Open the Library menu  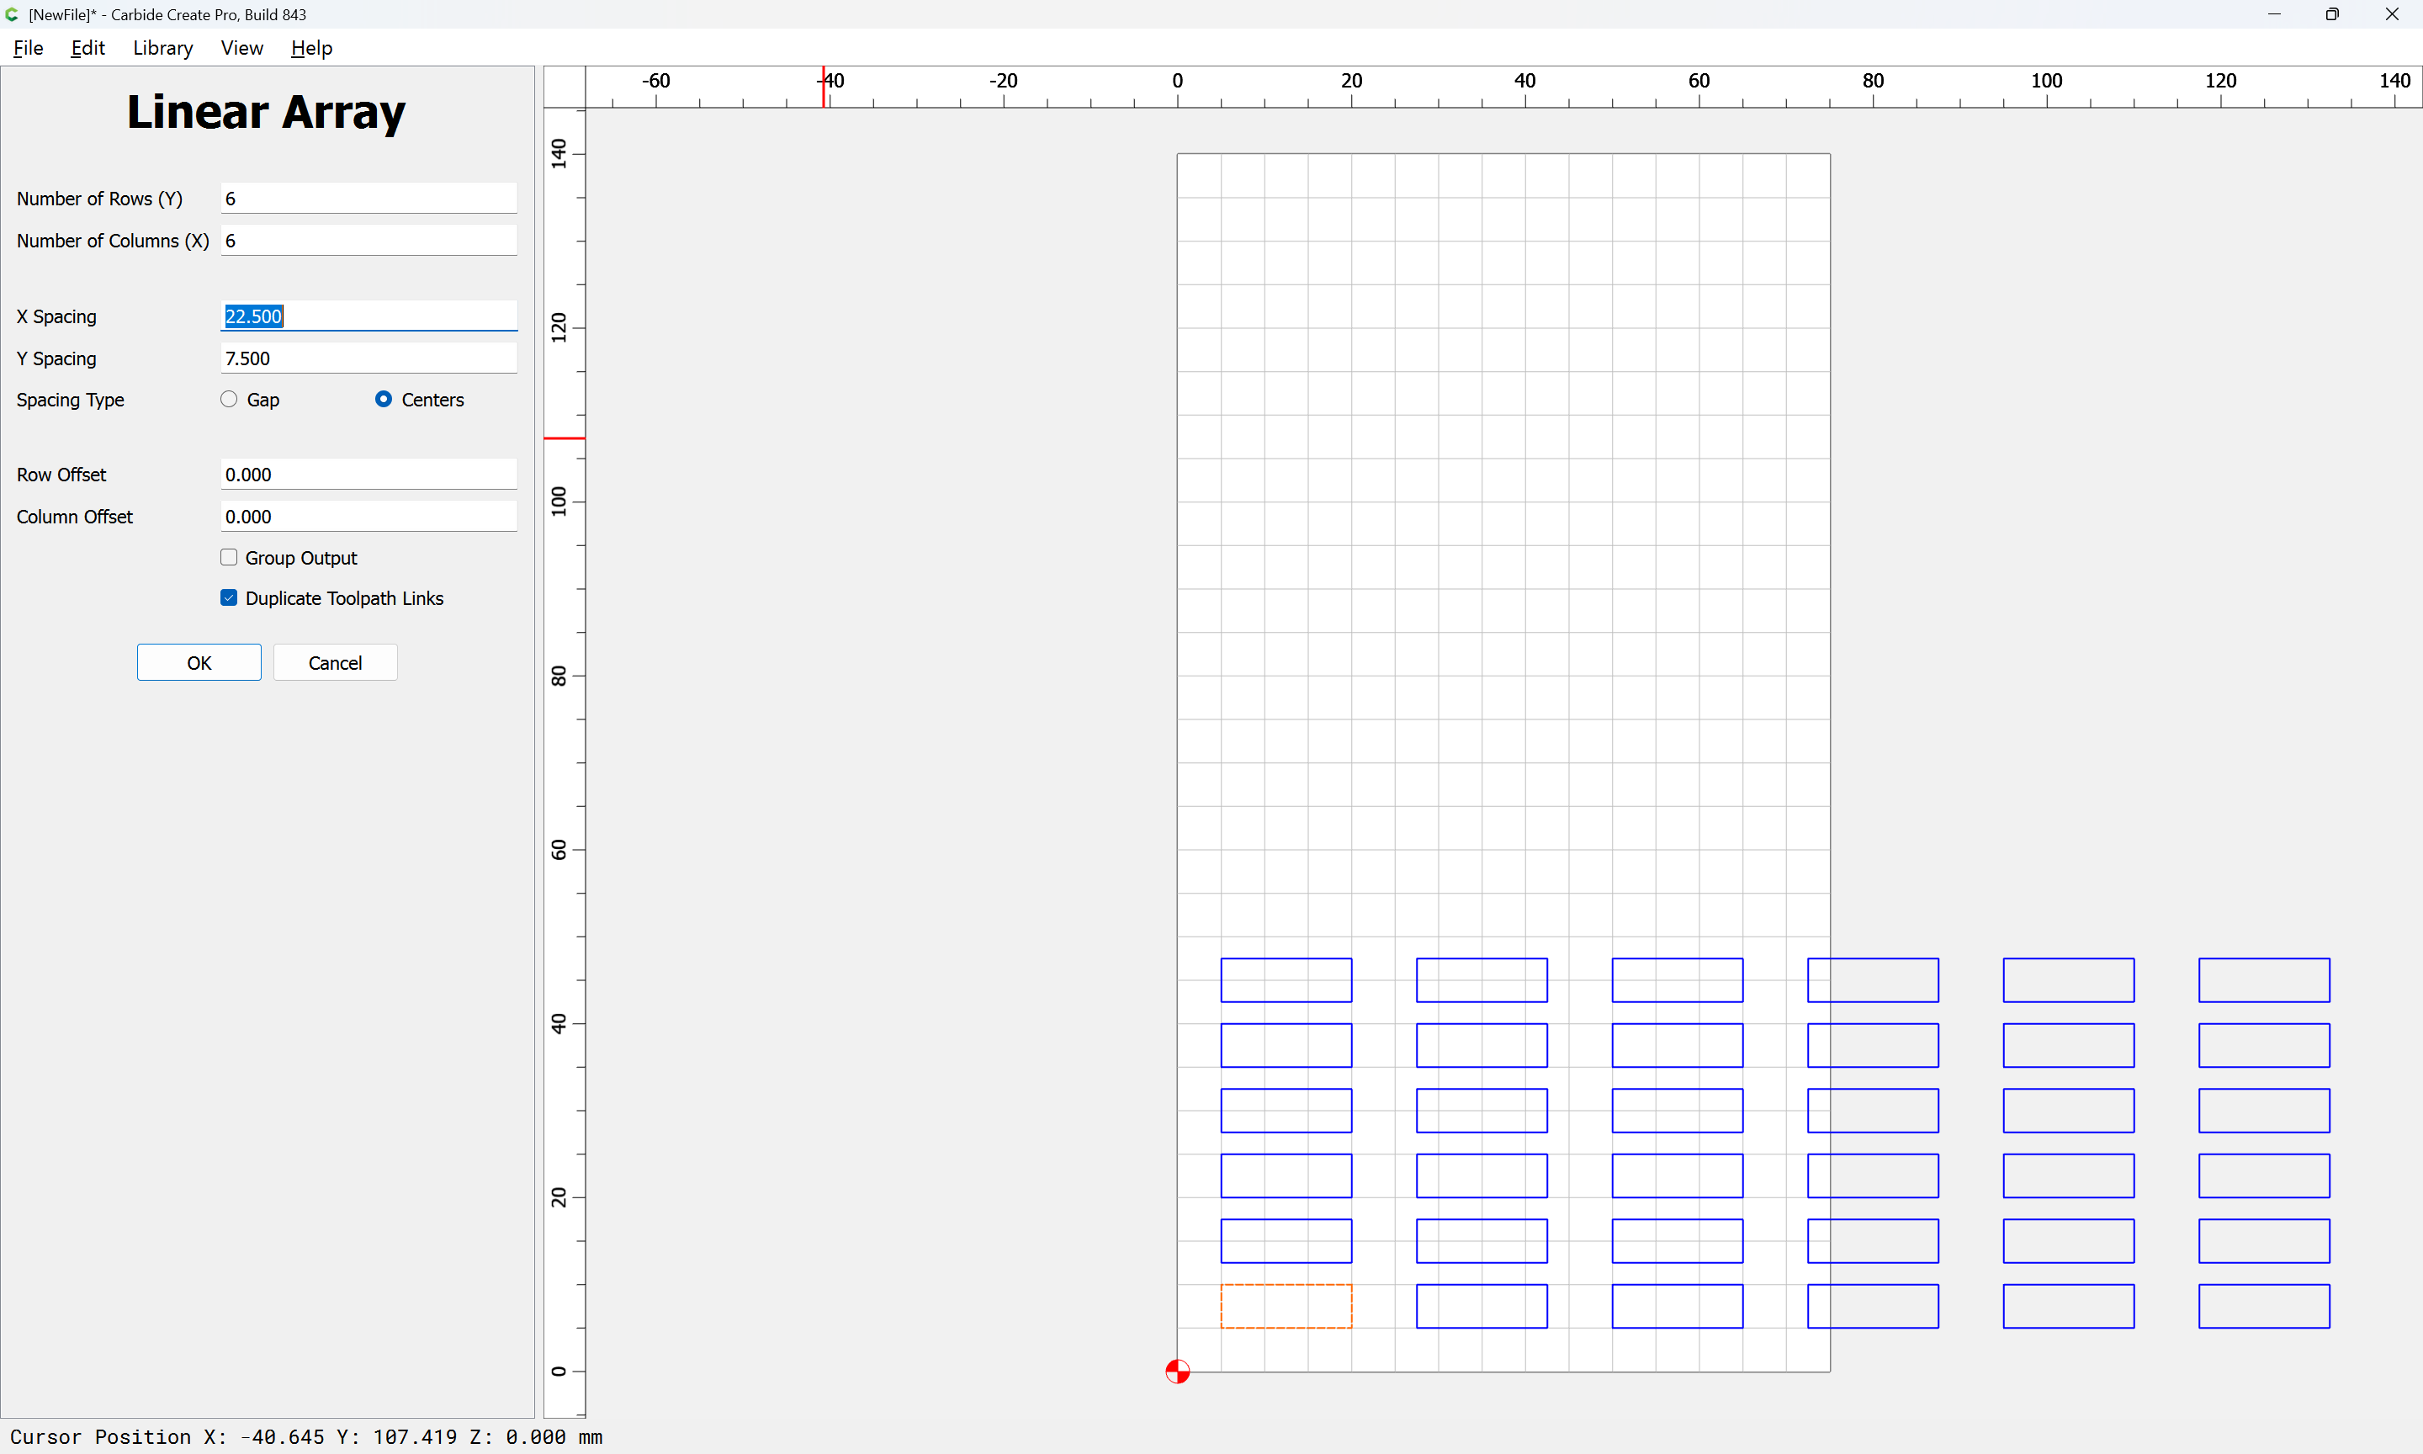pyautogui.click(x=162, y=48)
